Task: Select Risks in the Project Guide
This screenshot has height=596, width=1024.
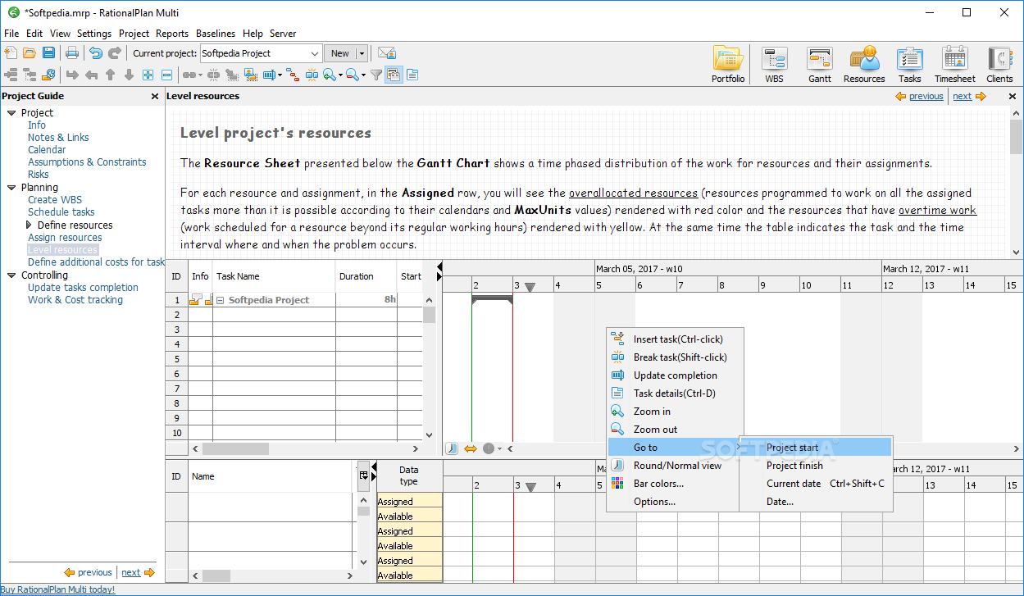Action: pyautogui.click(x=39, y=175)
